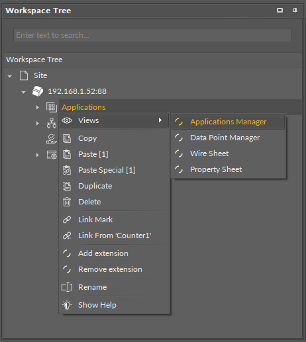Click the device icon beside 192.168.1.52:88
306x342 pixels.
tap(38, 91)
